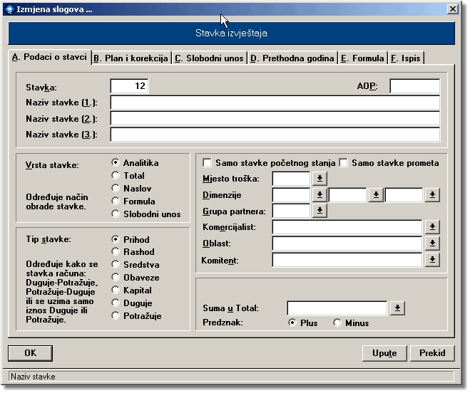Open the Oblast lookup arrow
Viewport: 470px width, 393px height.
[x=431, y=243]
